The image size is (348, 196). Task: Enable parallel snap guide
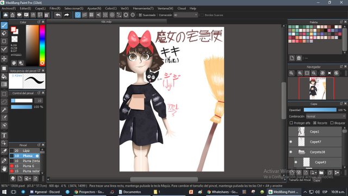pyautogui.click(x=85, y=15)
